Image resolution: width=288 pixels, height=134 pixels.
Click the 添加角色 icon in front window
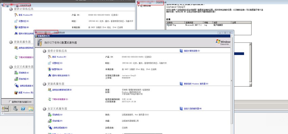click(x=49, y=115)
